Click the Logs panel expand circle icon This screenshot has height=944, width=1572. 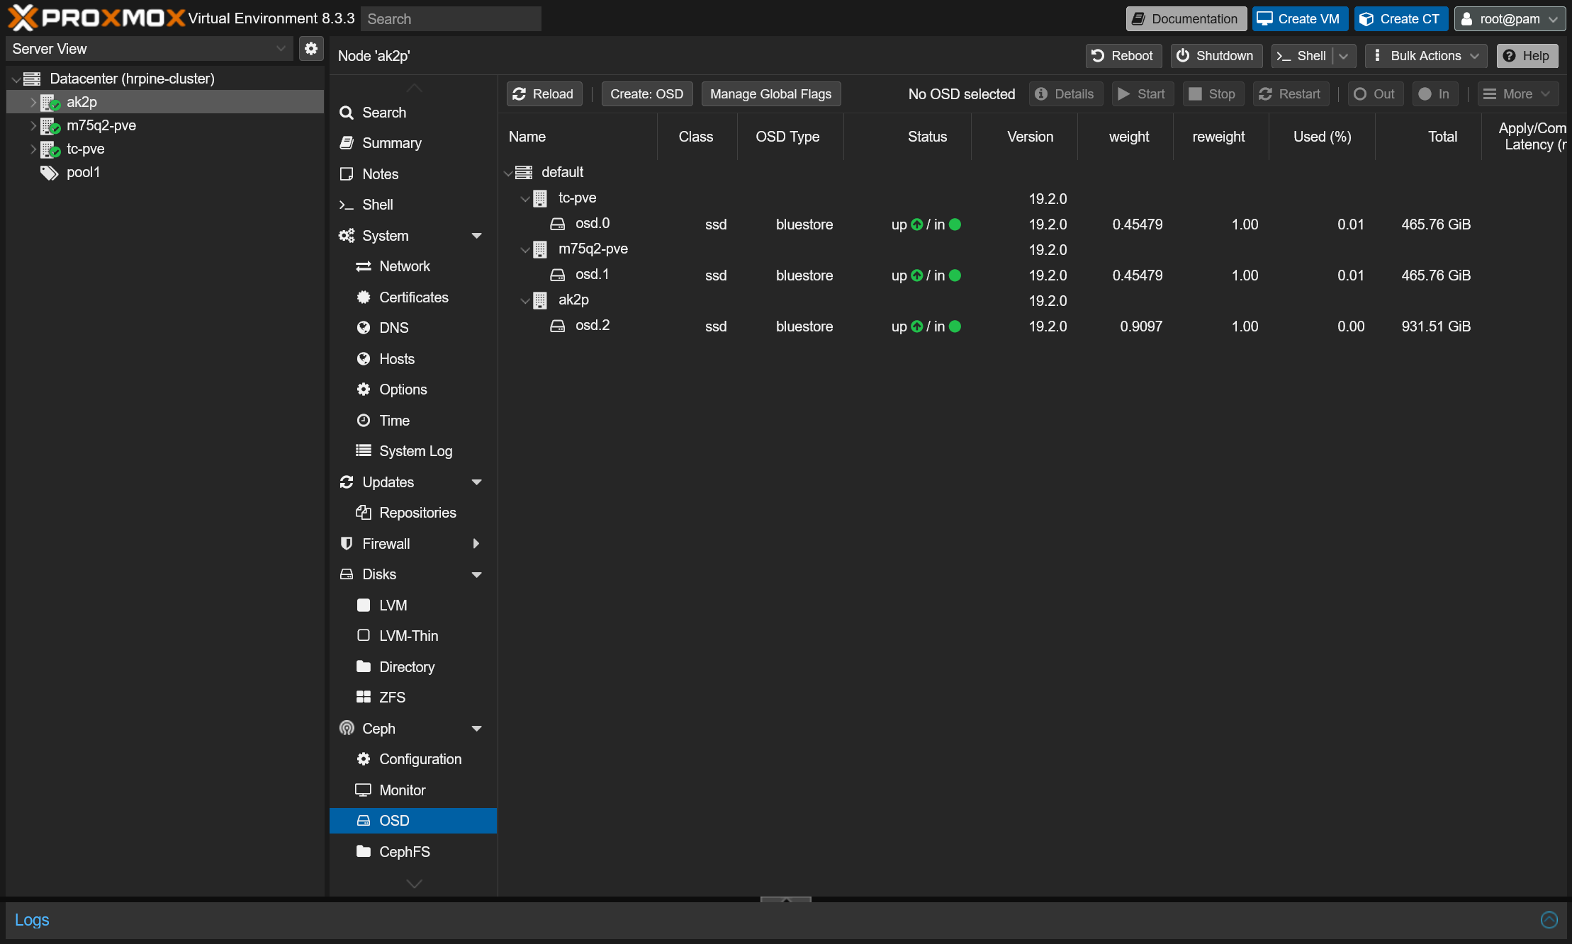pyautogui.click(x=1549, y=919)
